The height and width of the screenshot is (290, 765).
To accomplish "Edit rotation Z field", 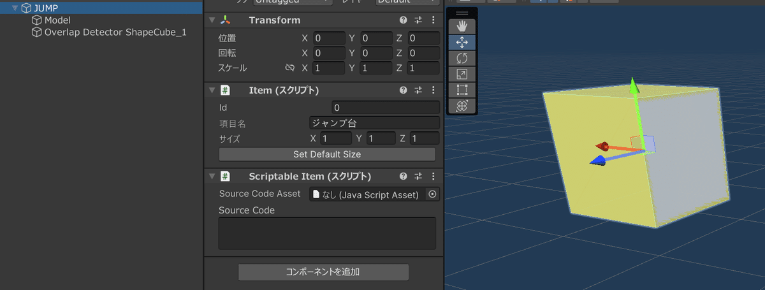I will click(x=423, y=53).
